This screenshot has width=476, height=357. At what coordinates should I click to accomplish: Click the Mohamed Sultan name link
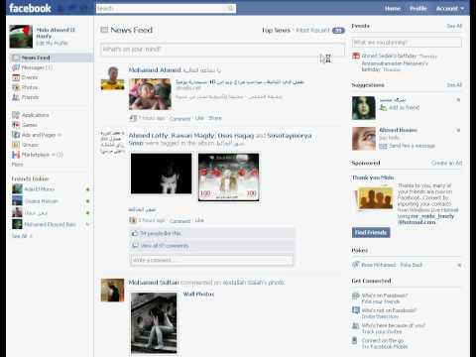(154, 283)
